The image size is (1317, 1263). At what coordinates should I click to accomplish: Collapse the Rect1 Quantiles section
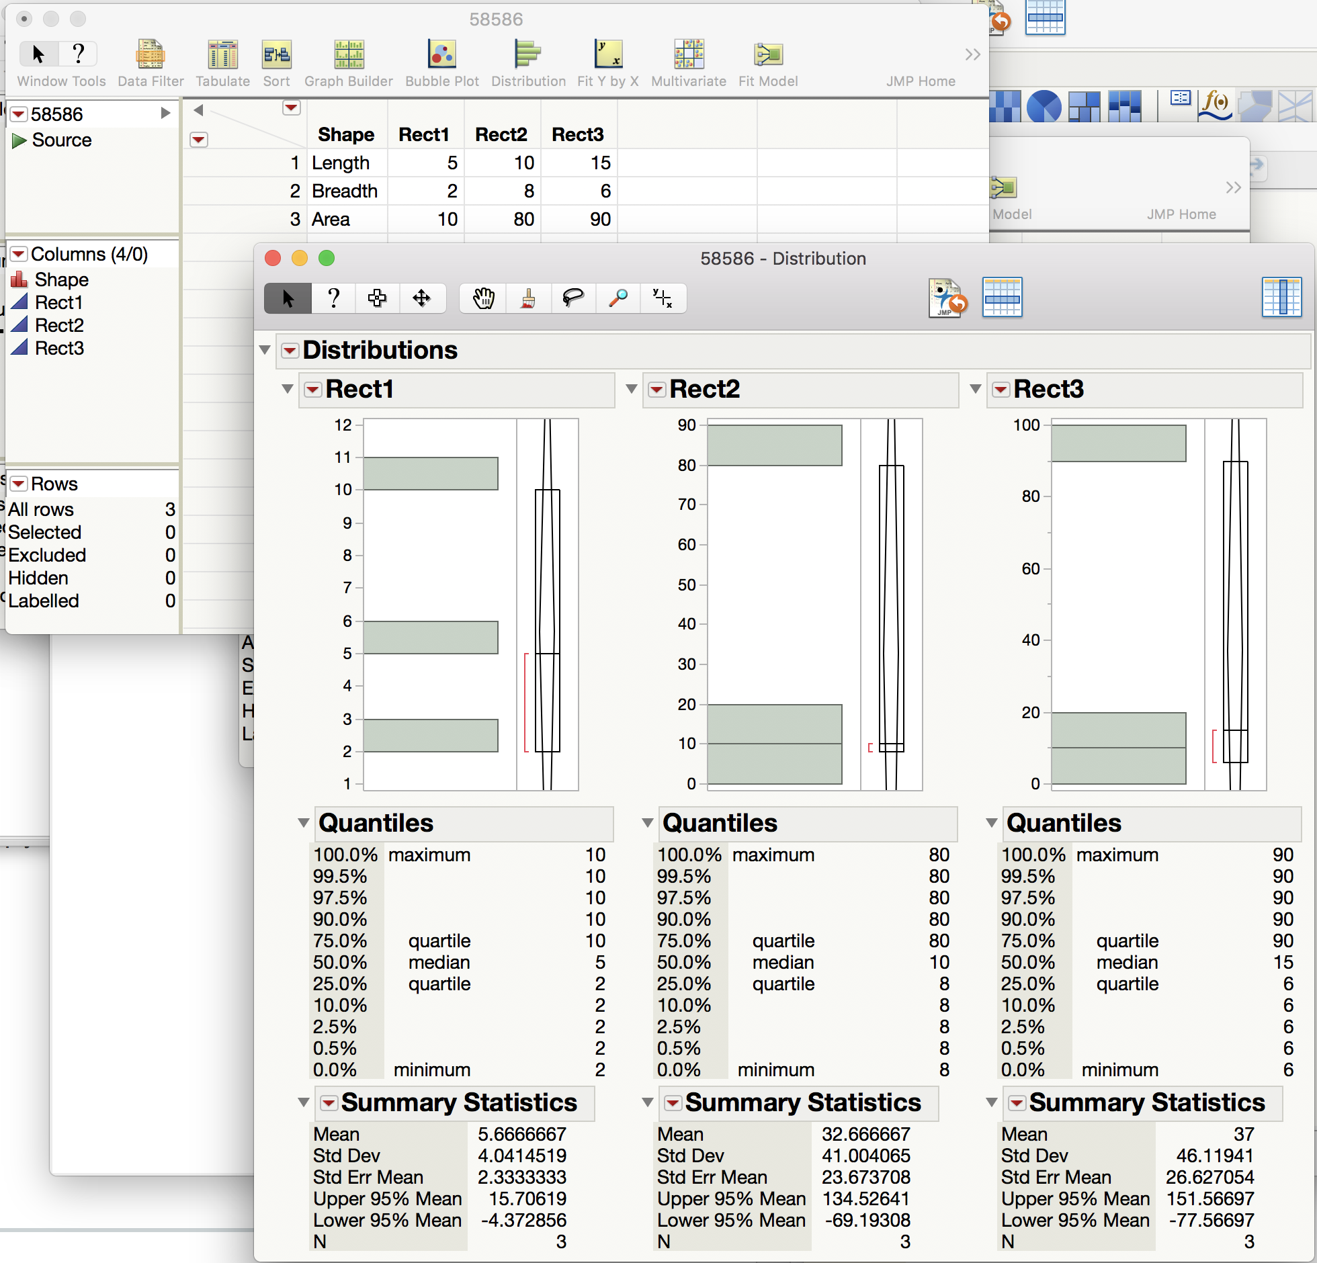click(303, 823)
